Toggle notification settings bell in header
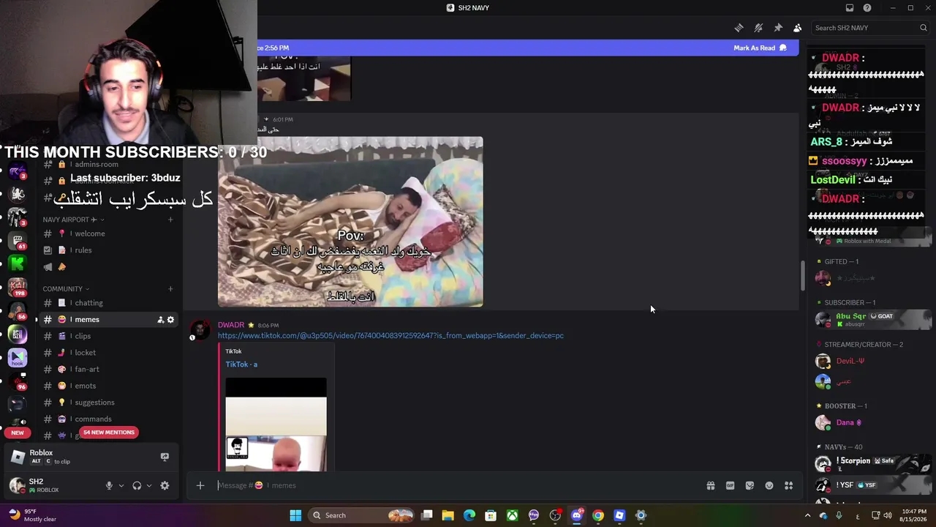 click(758, 28)
